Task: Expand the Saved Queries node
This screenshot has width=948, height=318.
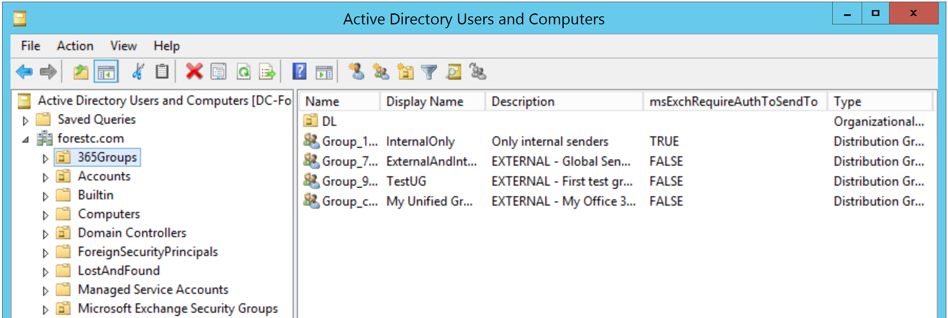Action: pos(25,121)
